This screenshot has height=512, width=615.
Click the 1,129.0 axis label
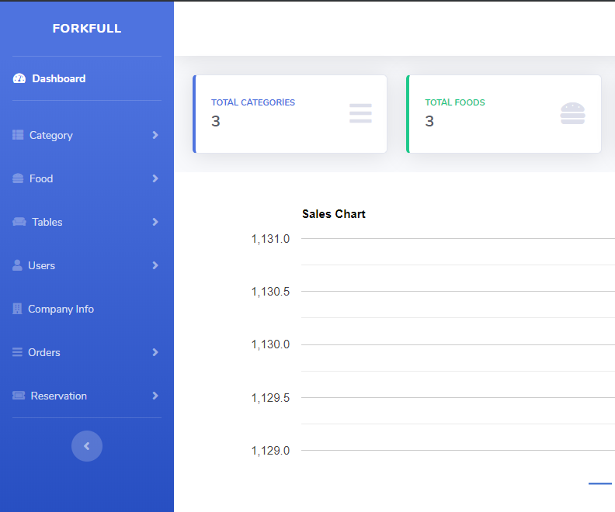click(x=270, y=451)
